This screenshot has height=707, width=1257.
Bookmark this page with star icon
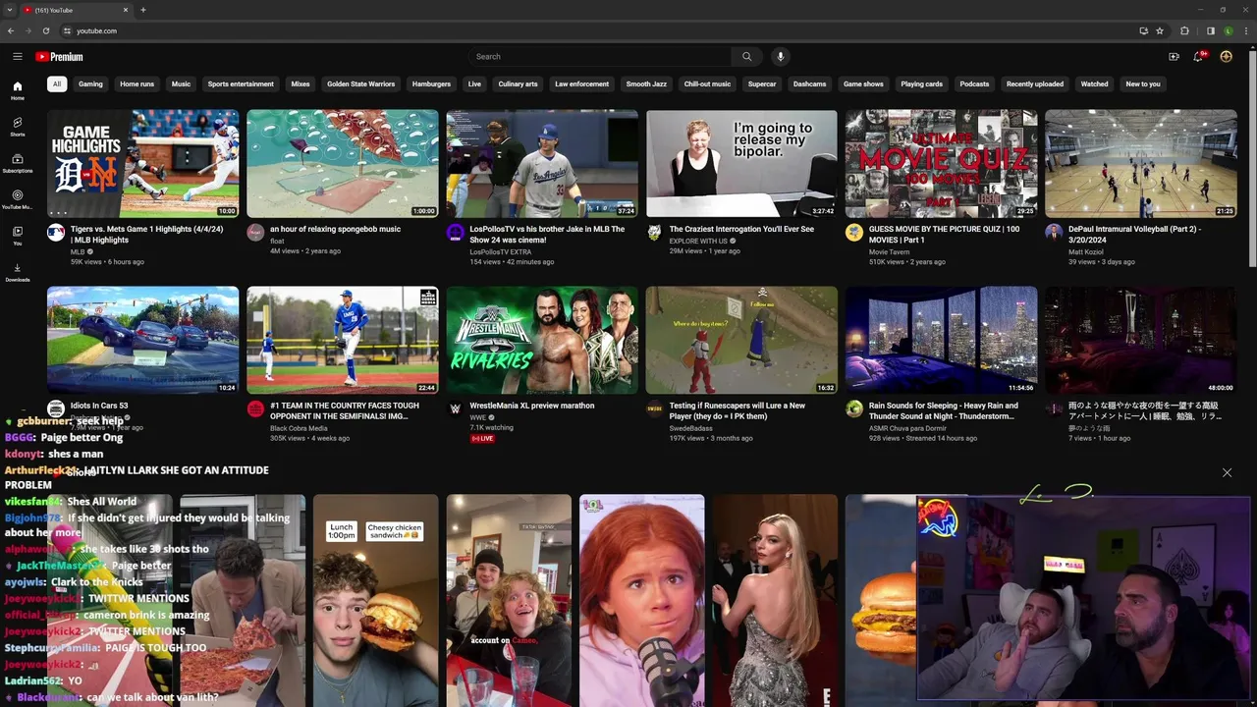1160,30
